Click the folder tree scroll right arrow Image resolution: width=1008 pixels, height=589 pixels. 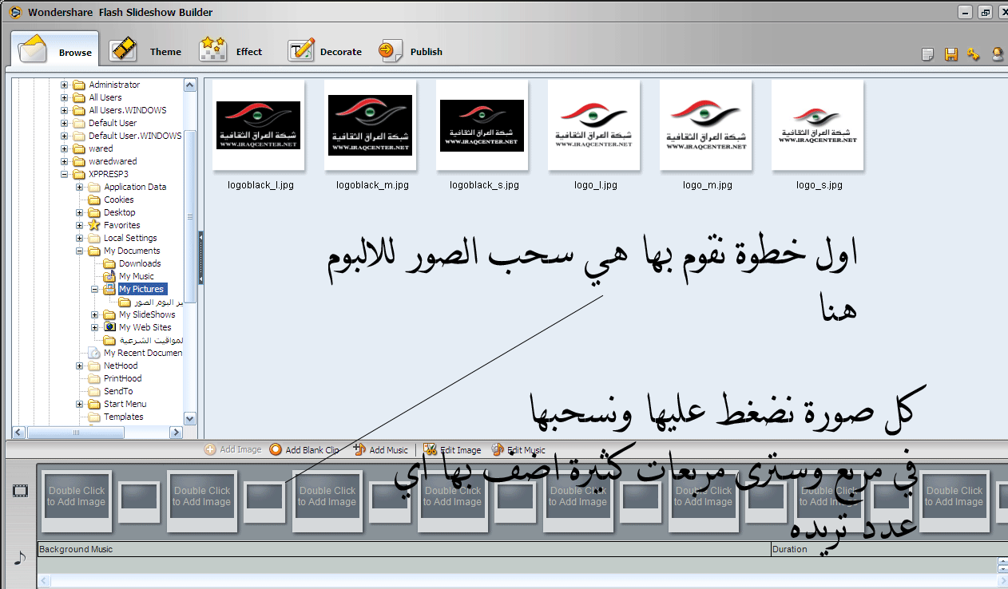tap(177, 433)
